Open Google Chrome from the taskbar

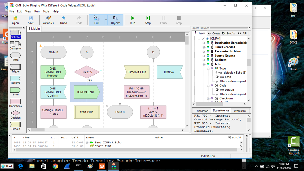55,166
